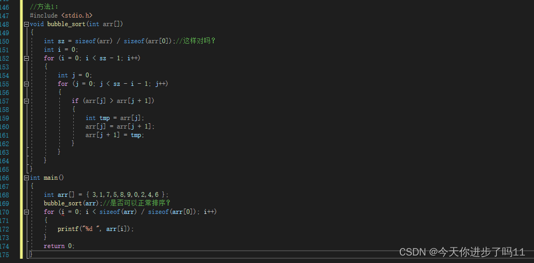Click the final closing brace on line 175
The height and width of the screenshot is (263, 534).
[32, 254]
